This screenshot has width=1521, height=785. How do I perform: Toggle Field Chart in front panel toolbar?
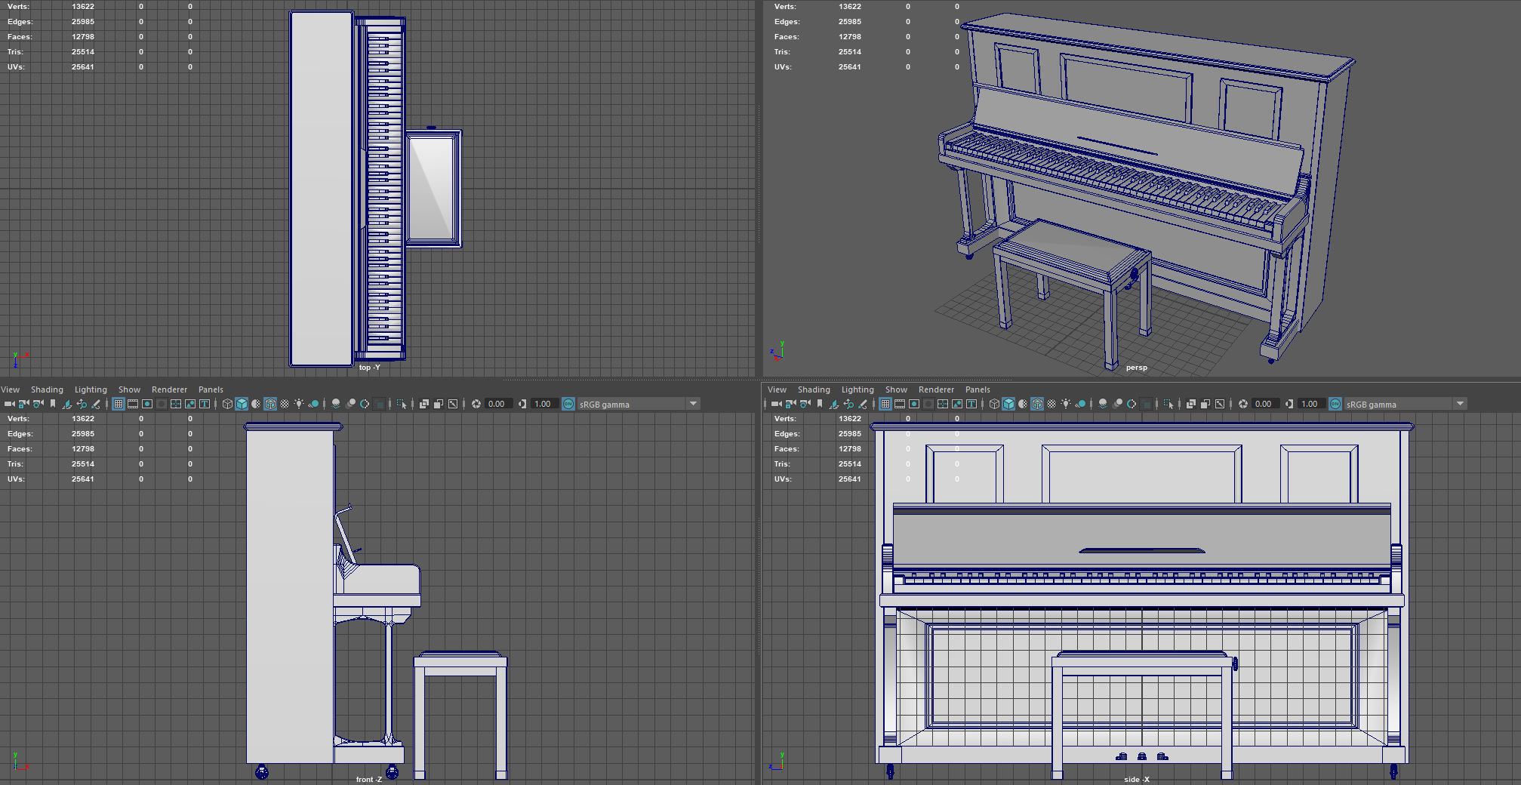176,404
